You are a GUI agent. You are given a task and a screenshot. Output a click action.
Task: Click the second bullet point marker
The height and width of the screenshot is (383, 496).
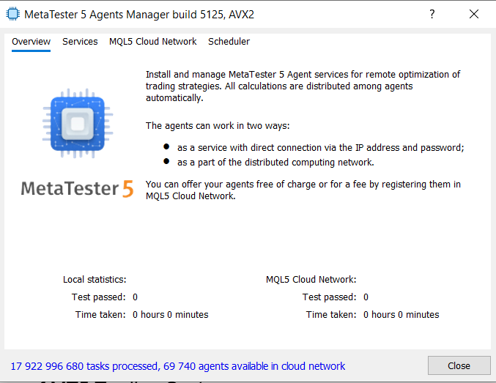[x=166, y=161]
